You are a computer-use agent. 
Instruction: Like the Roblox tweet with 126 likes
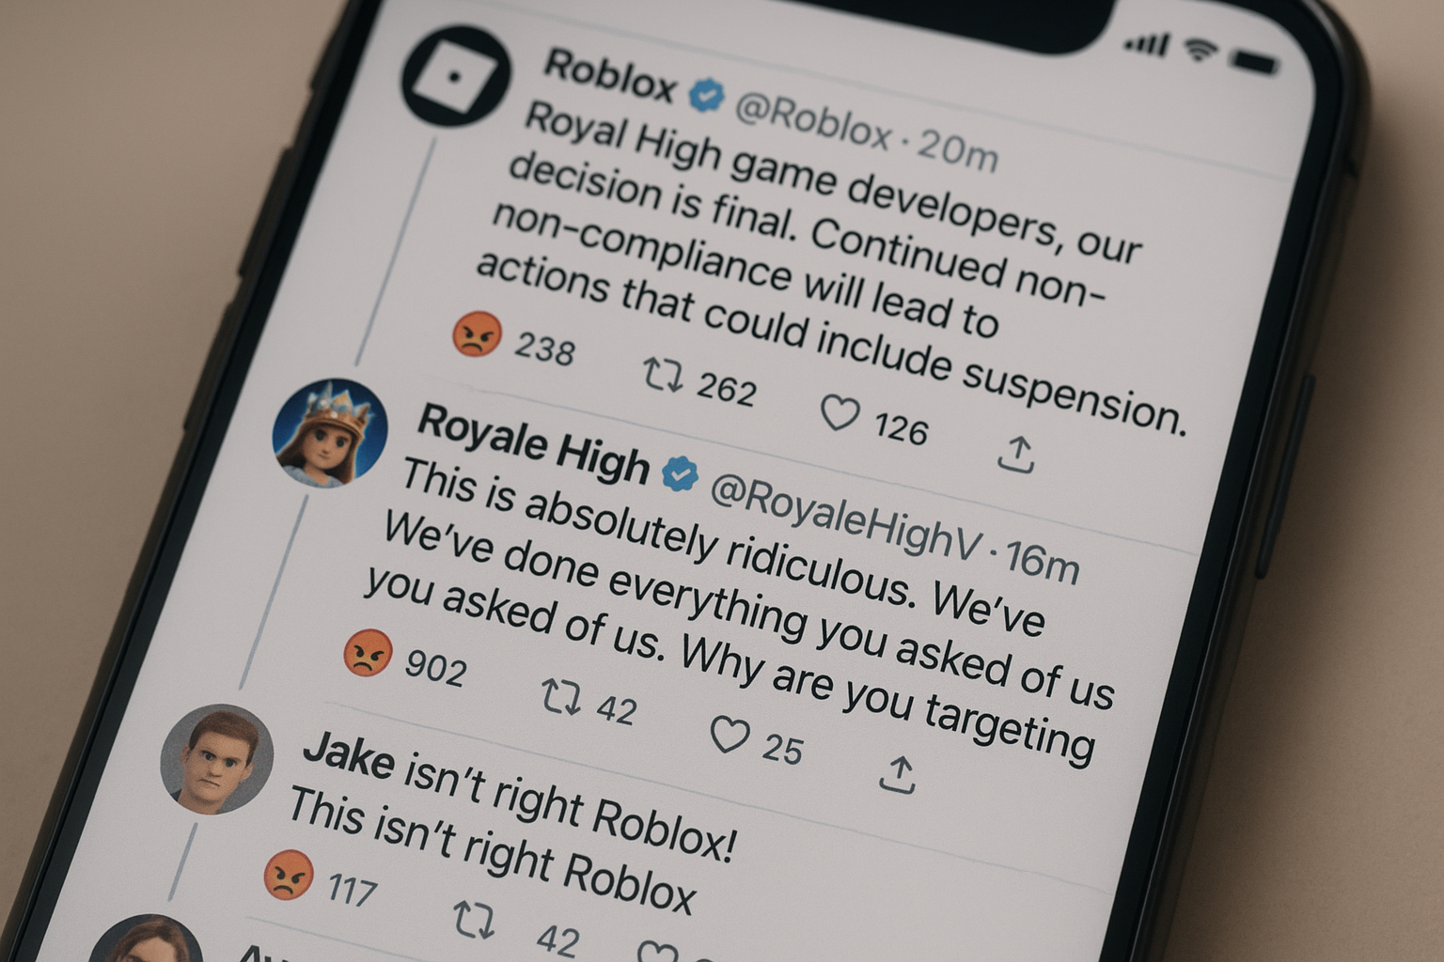tap(840, 412)
